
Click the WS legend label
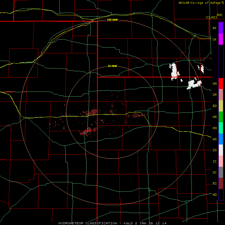click(214, 139)
